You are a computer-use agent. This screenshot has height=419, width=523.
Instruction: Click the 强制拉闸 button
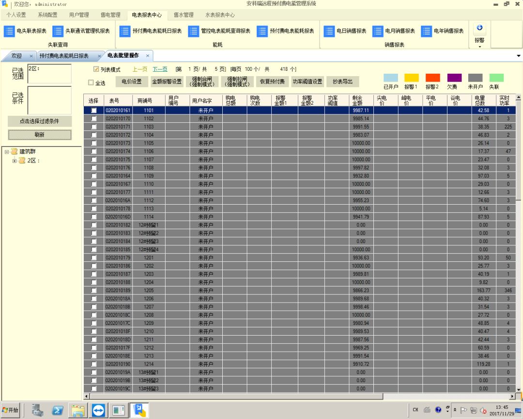point(237,81)
